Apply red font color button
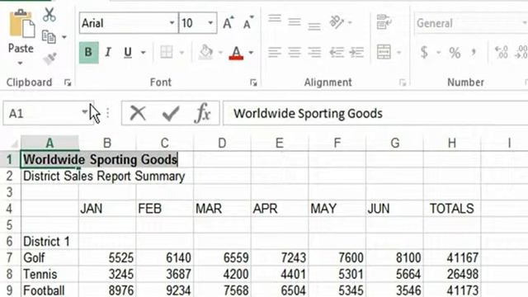This screenshot has width=528, height=297. point(236,53)
